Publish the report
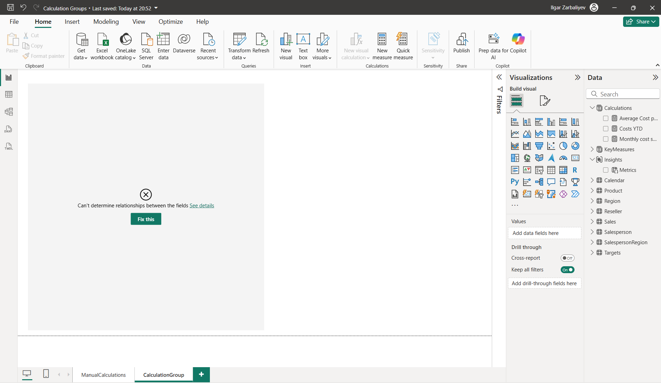Screen dimensions: 661x383 point(461,43)
